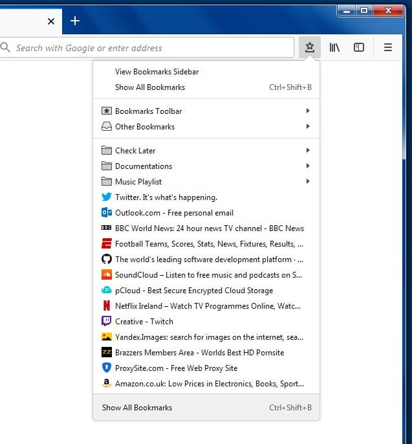Viewport: 412px width, 444px height.
Task: Open the Bookmarks Toolbar submenu
Action: point(206,111)
